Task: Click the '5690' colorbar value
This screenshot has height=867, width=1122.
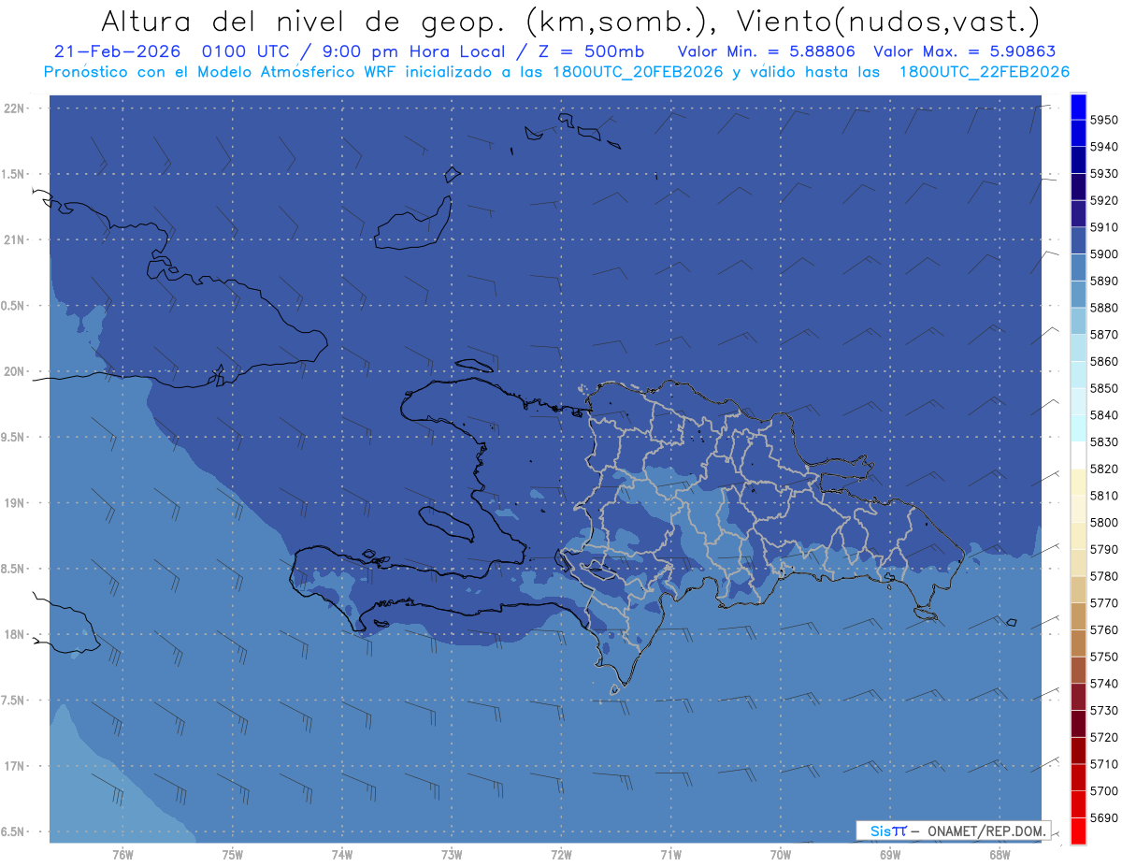Action: point(1103,817)
